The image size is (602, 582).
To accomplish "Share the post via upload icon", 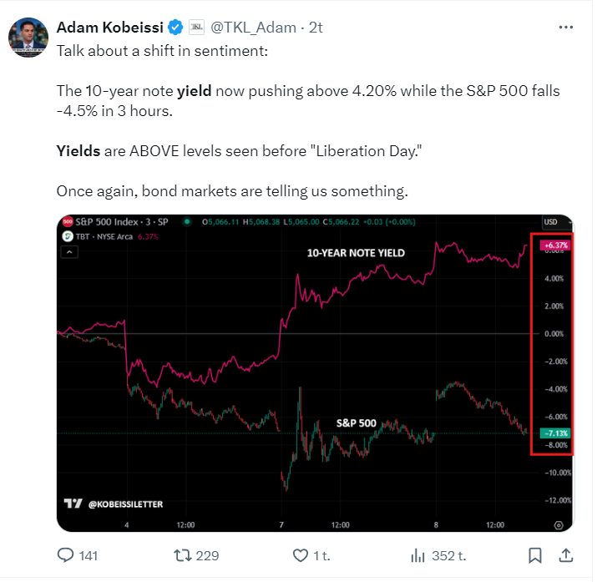I will click(565, 554).
